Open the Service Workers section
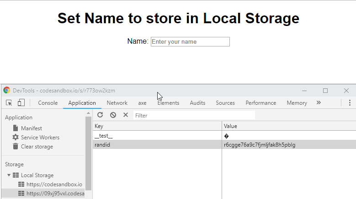Screen dimensions: 356x199 pos(40,138)
